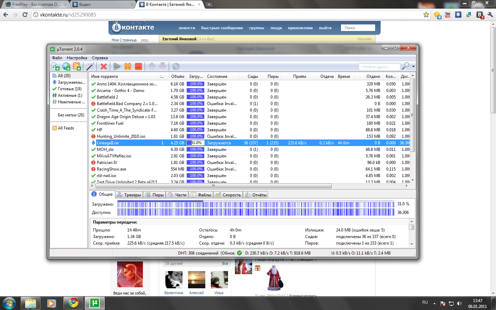The image size is (496, 310).
Task: Sort by Имя торрента column header
Action: pyautogui.click(x=124, y=76)
